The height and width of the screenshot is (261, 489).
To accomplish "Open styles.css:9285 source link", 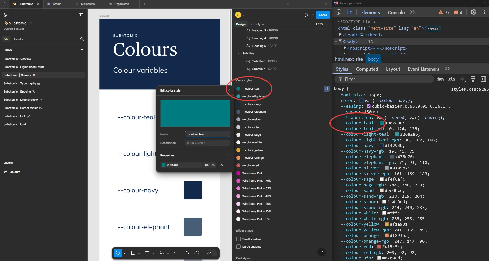I will 470,89.
